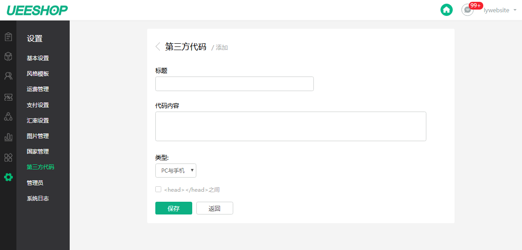Open the customers person icon in sidebar
Screen dimensions: 522x250
click(8, 76)
